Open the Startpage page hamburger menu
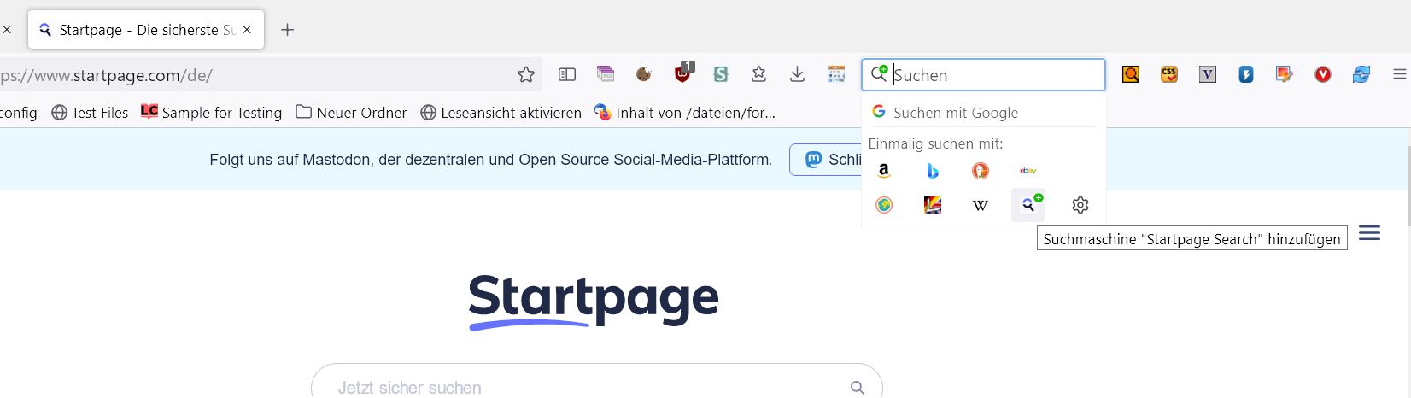The height and width of the screenshot is (398, 1411). (x=1370, y=233)
